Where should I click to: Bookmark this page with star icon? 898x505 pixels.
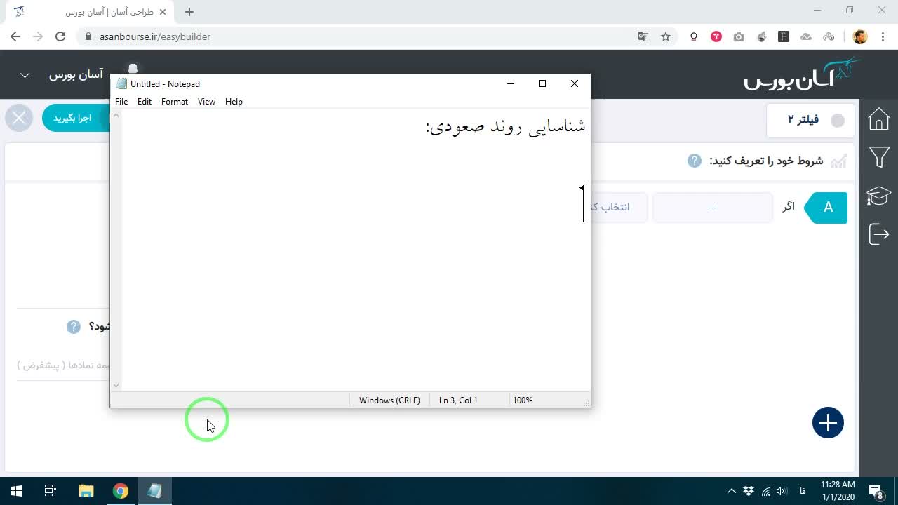tap(666, 36)
